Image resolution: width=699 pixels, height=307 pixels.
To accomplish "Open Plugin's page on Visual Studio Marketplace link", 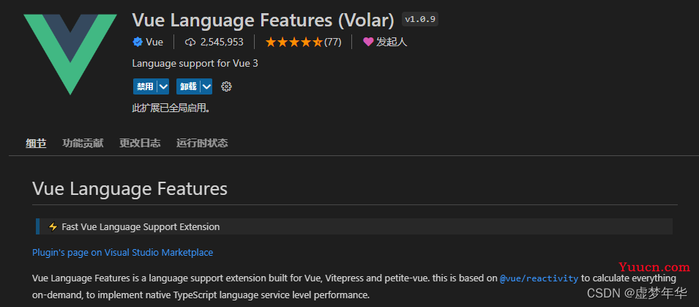I will (x=122, y=253).
